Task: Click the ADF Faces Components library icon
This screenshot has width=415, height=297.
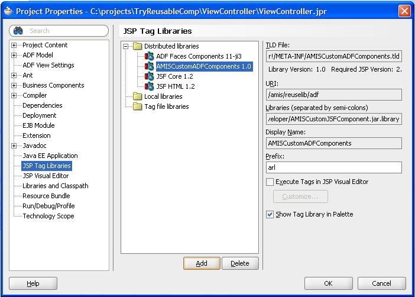Action: (x=150, y=56)
